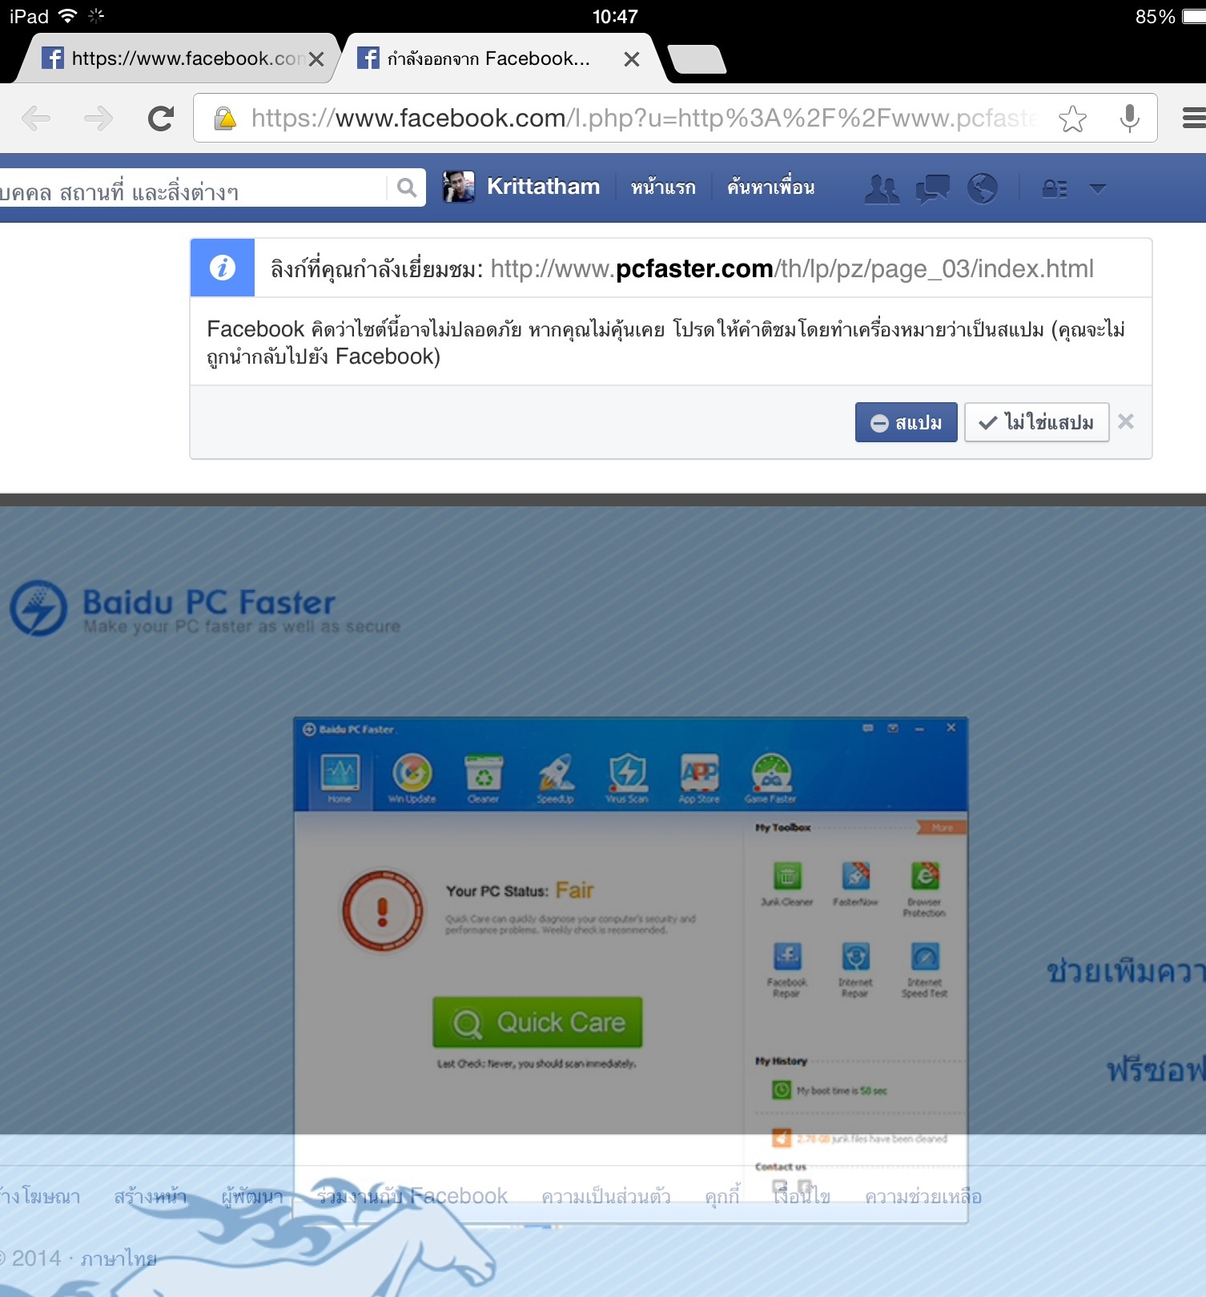The image size is (1206, 1297).
Task: Open the browser hamburger menu
Action: [x=1193, y=119]
